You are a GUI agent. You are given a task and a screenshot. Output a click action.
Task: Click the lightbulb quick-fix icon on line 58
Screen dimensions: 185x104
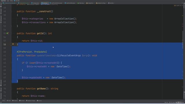coord(13,44)
